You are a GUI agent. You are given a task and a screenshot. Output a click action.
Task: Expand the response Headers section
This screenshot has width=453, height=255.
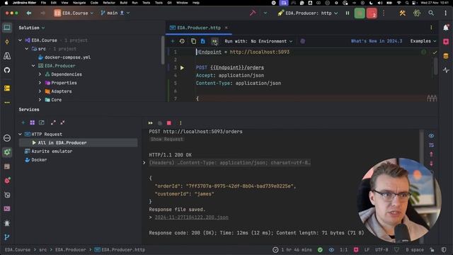[x=144, y=163]
